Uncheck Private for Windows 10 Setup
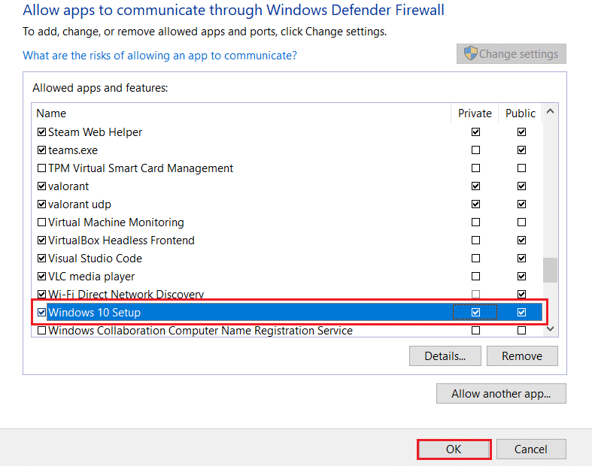Screen dimensions: 592x466 pos(475,312)
